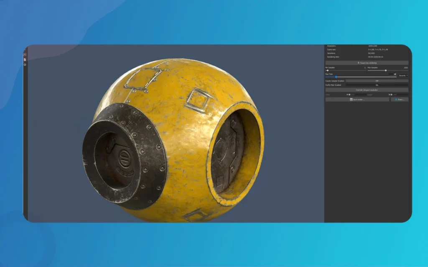Click the blue Max Time slider handle
The image size is (428, 267).
pos(336,77)
